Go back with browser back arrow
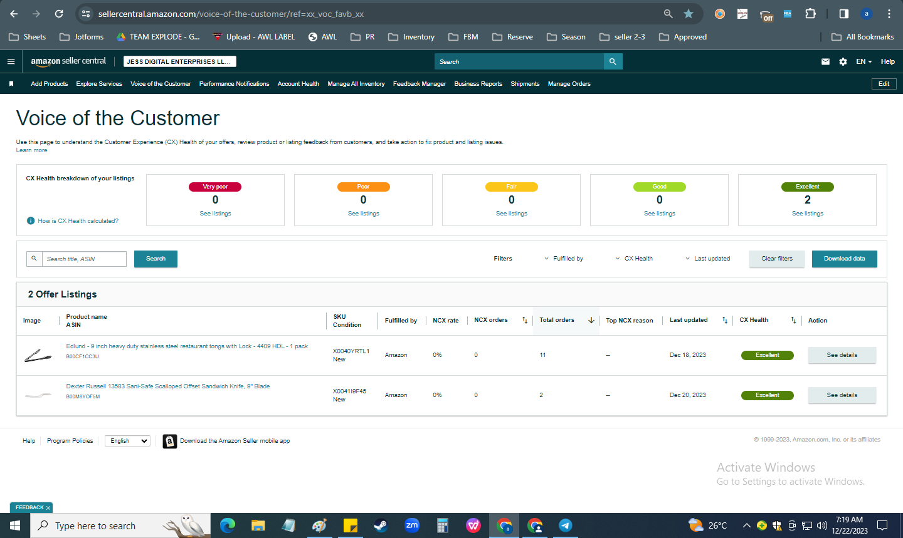This screenshot has width=903, height=538. [14, 14]
